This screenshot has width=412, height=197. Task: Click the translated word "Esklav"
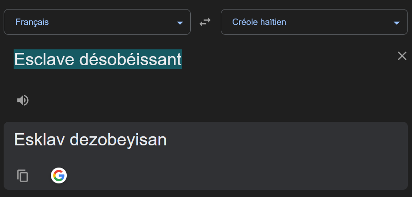click(40, 139)
